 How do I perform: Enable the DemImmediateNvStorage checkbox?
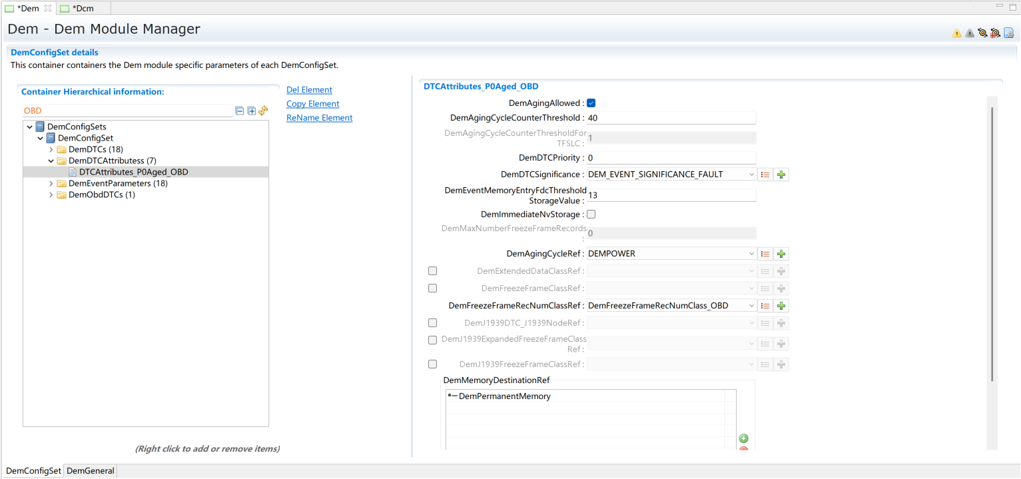591,215
